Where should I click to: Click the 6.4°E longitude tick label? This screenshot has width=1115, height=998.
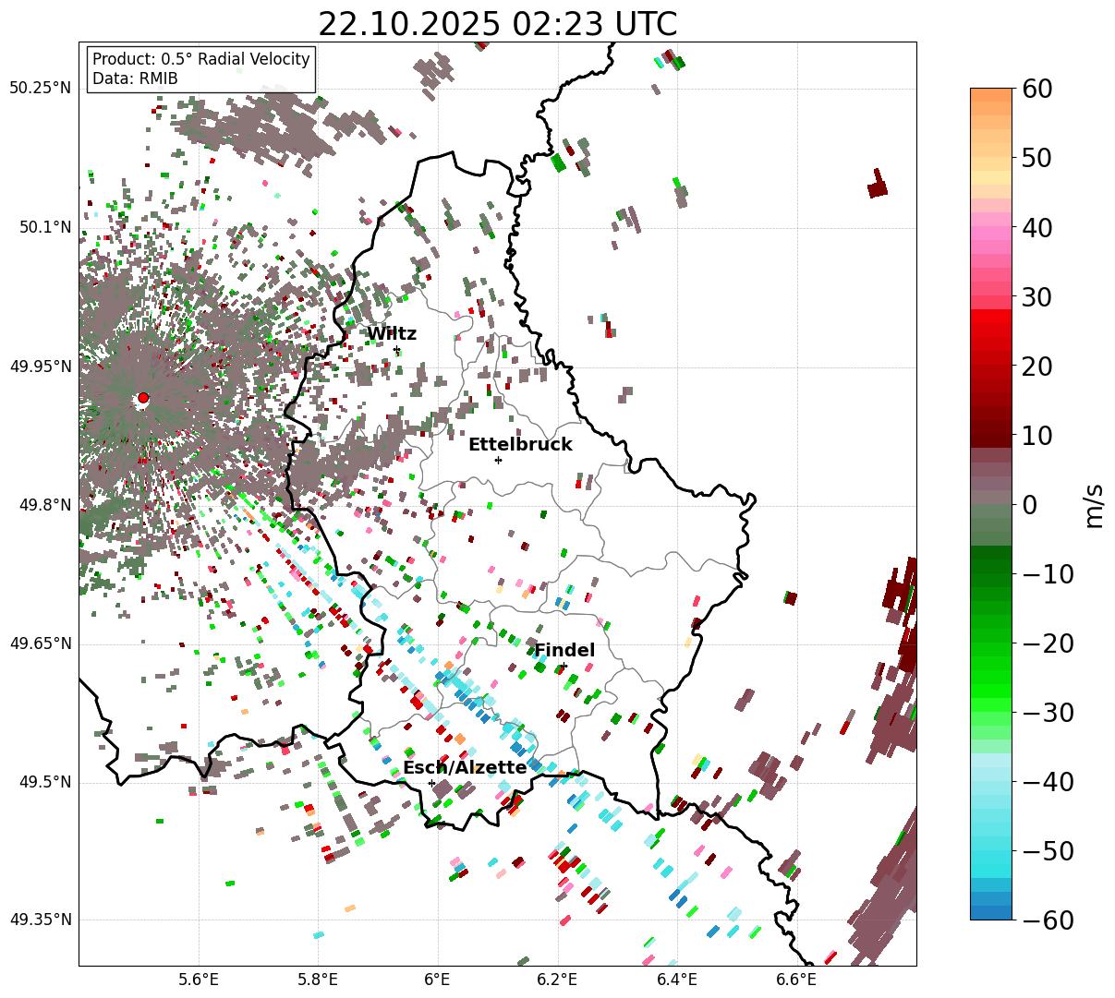tap(677, 979)
